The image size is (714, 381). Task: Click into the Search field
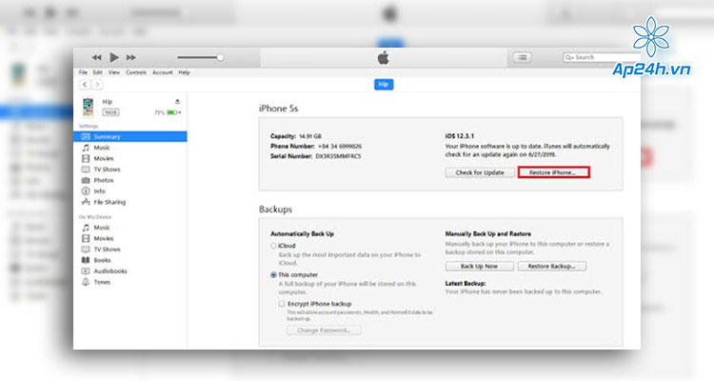click(601, 57)
